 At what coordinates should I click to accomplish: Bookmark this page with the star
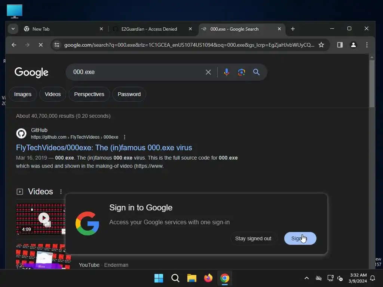(x=321, y=45)
